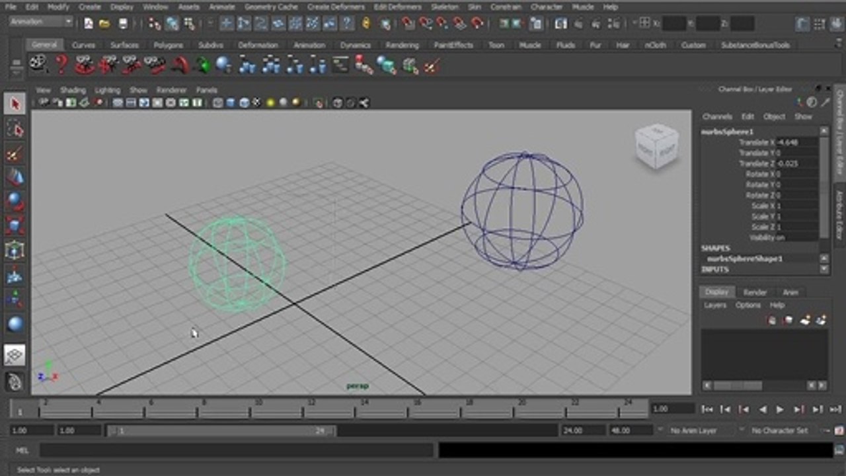Click the soft select sphere toolbox icon
846x476 pixels.
tap(15, 324)
